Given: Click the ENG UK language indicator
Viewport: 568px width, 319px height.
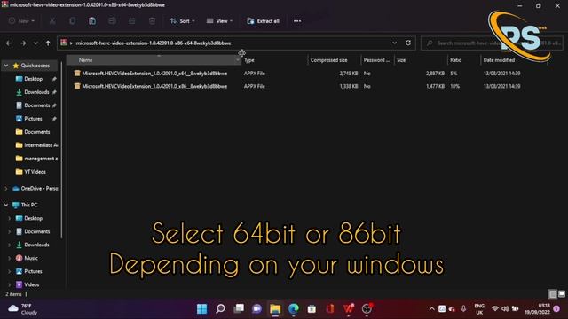Looking at the screenshot, I should 479,309.
